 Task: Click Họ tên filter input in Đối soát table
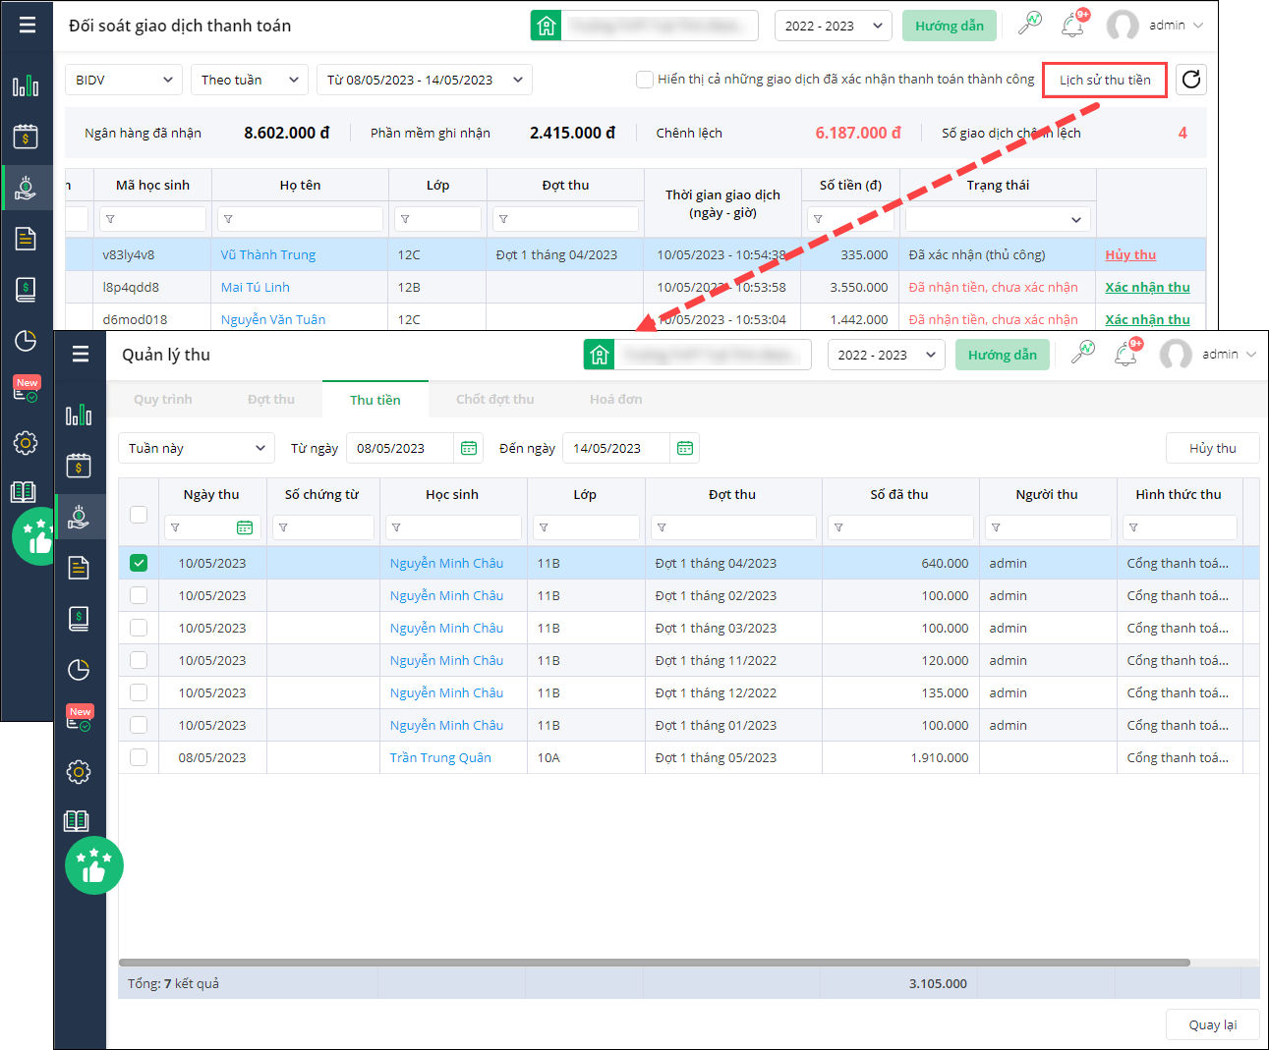[301, 219]
